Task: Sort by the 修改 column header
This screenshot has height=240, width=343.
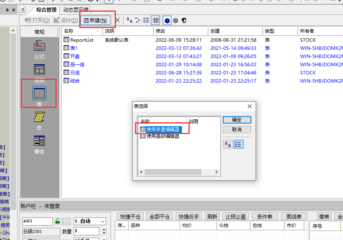Action: pyautogui.click(x=180, y=31)
